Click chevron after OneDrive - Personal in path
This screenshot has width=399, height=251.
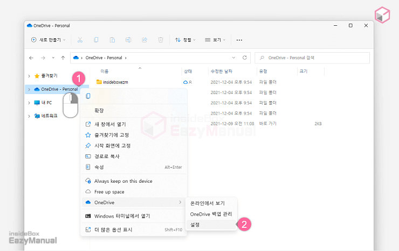[x=126, y=58]
